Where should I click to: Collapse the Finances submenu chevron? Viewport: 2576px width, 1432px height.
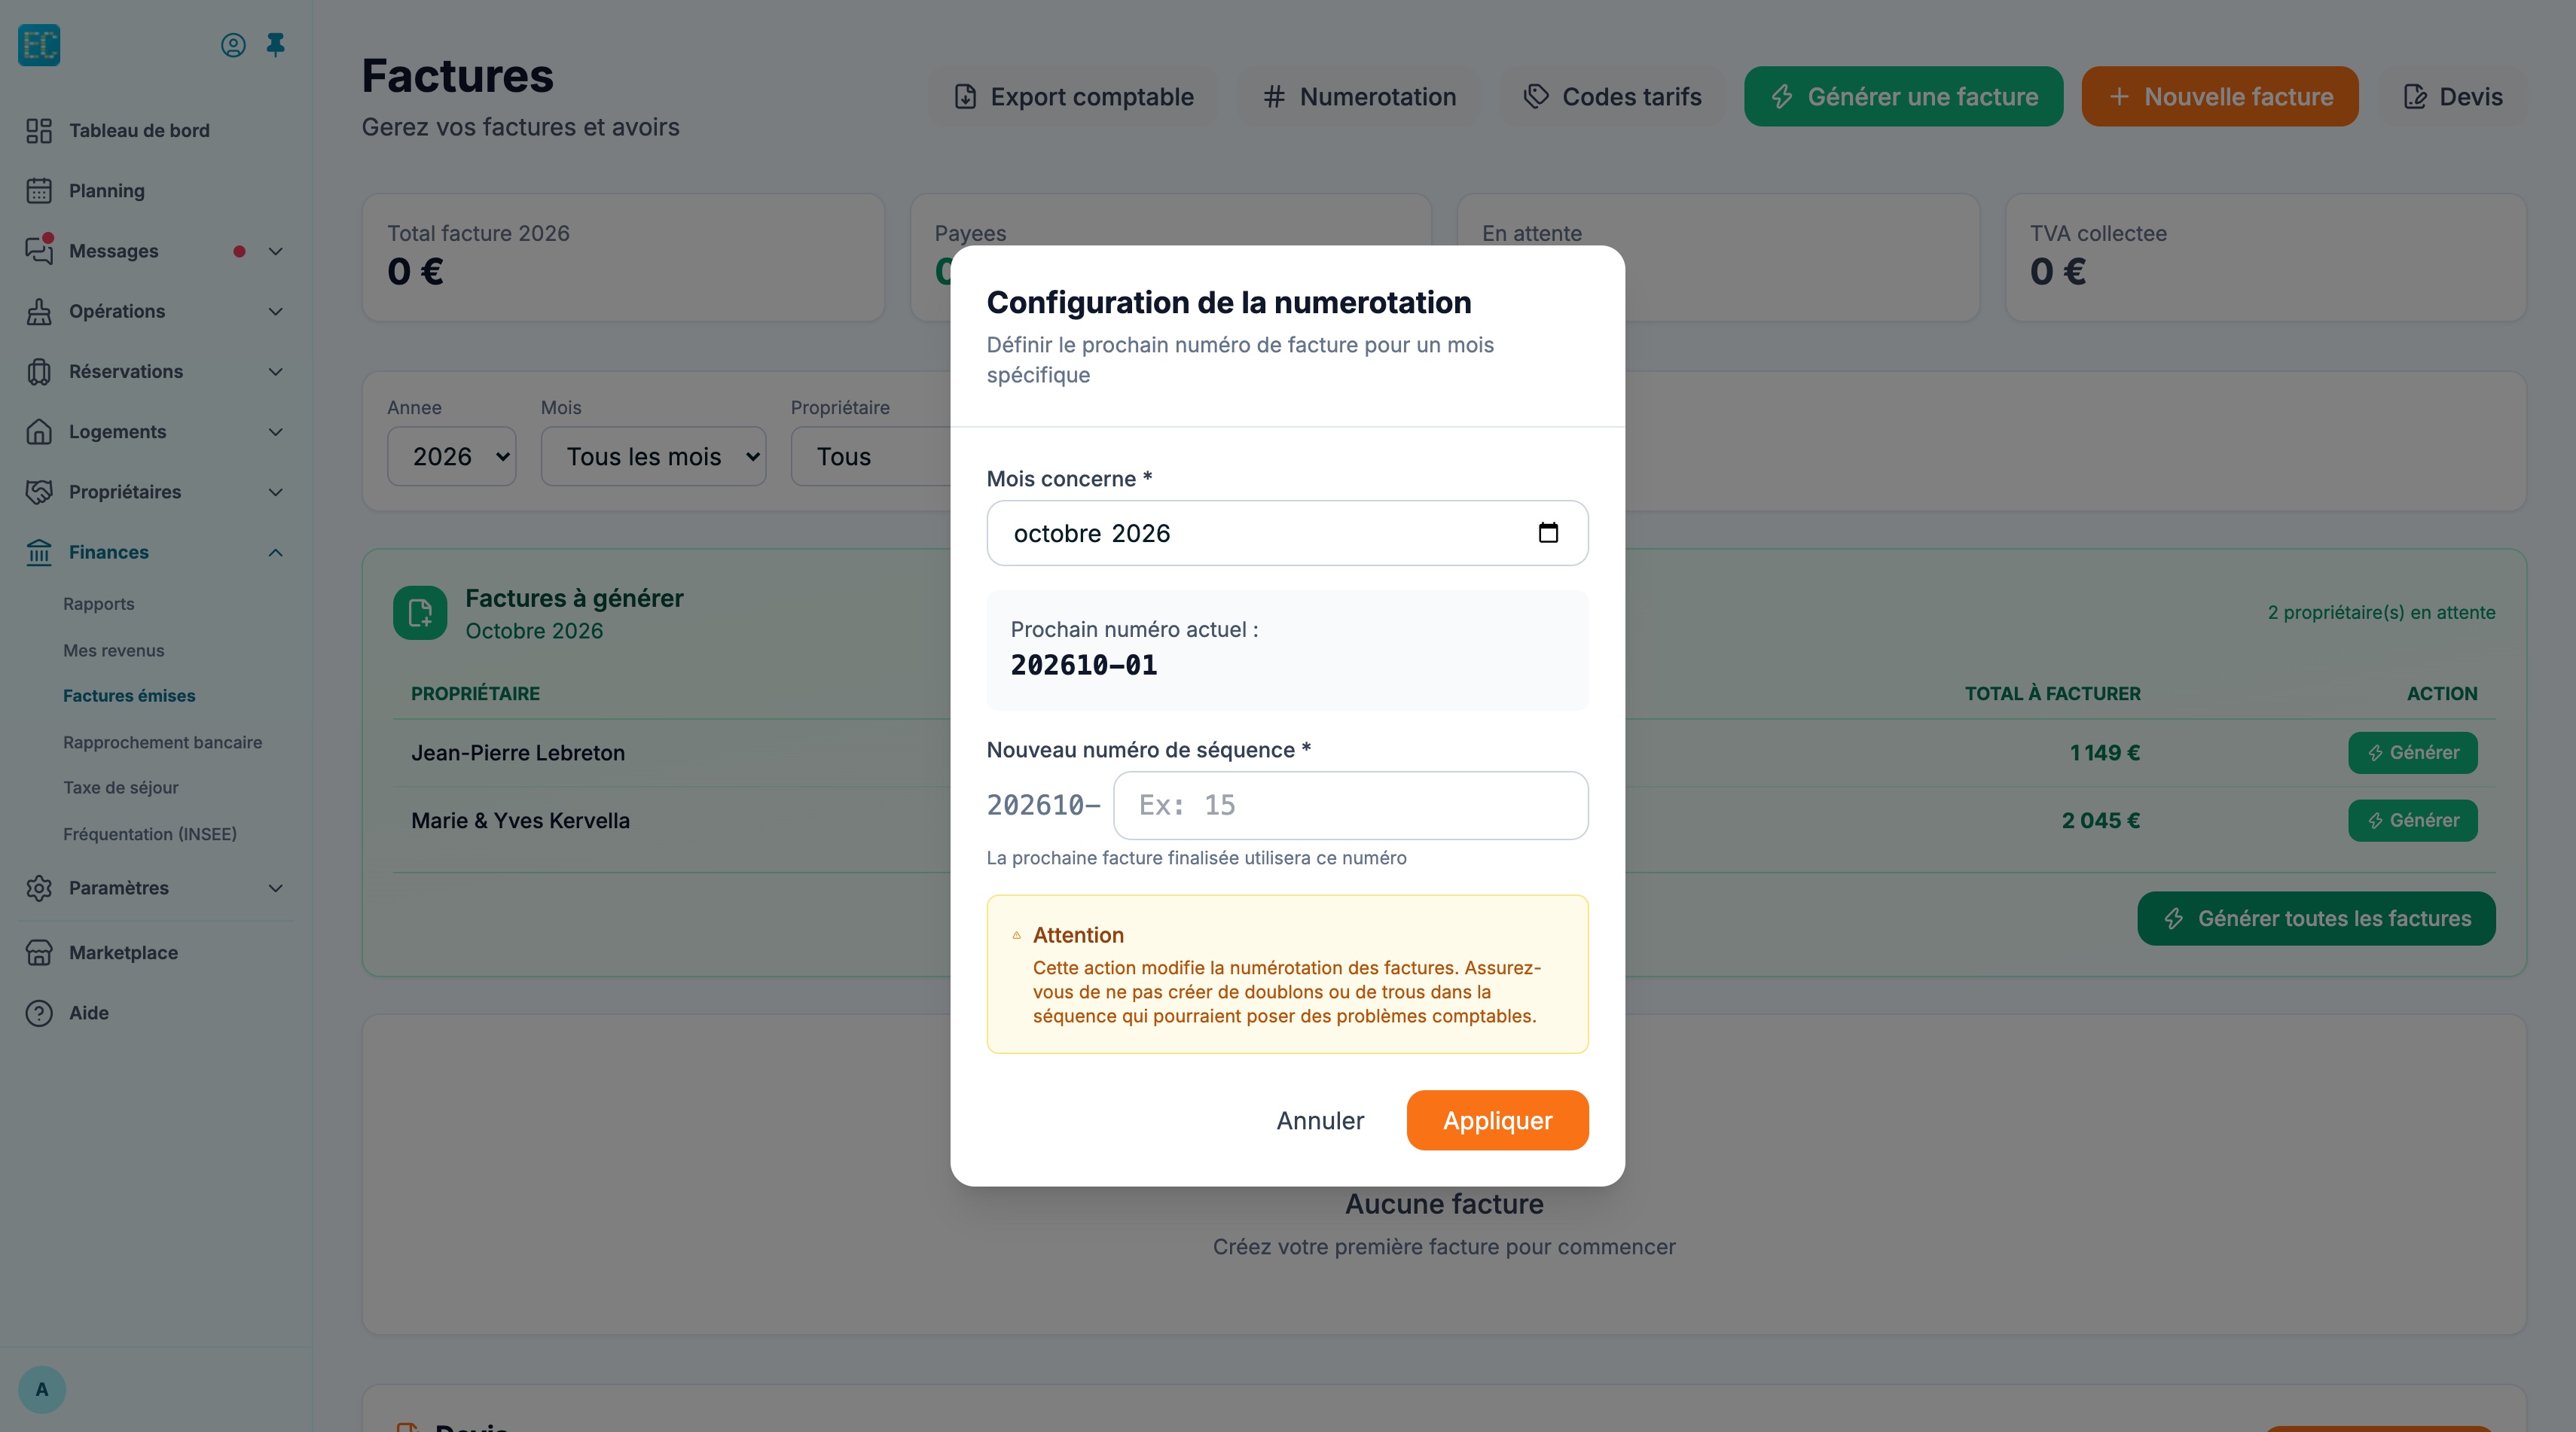[x=276, y=553]
